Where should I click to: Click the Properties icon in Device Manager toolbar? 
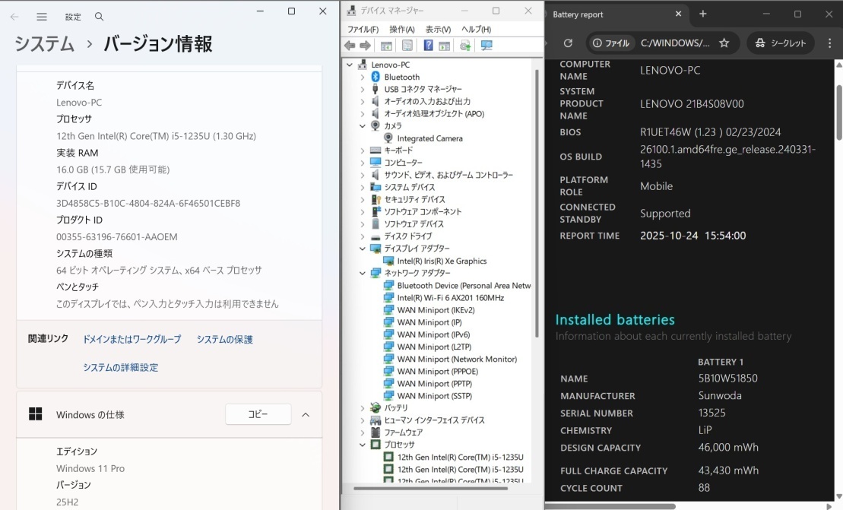(x=407, y=46)
